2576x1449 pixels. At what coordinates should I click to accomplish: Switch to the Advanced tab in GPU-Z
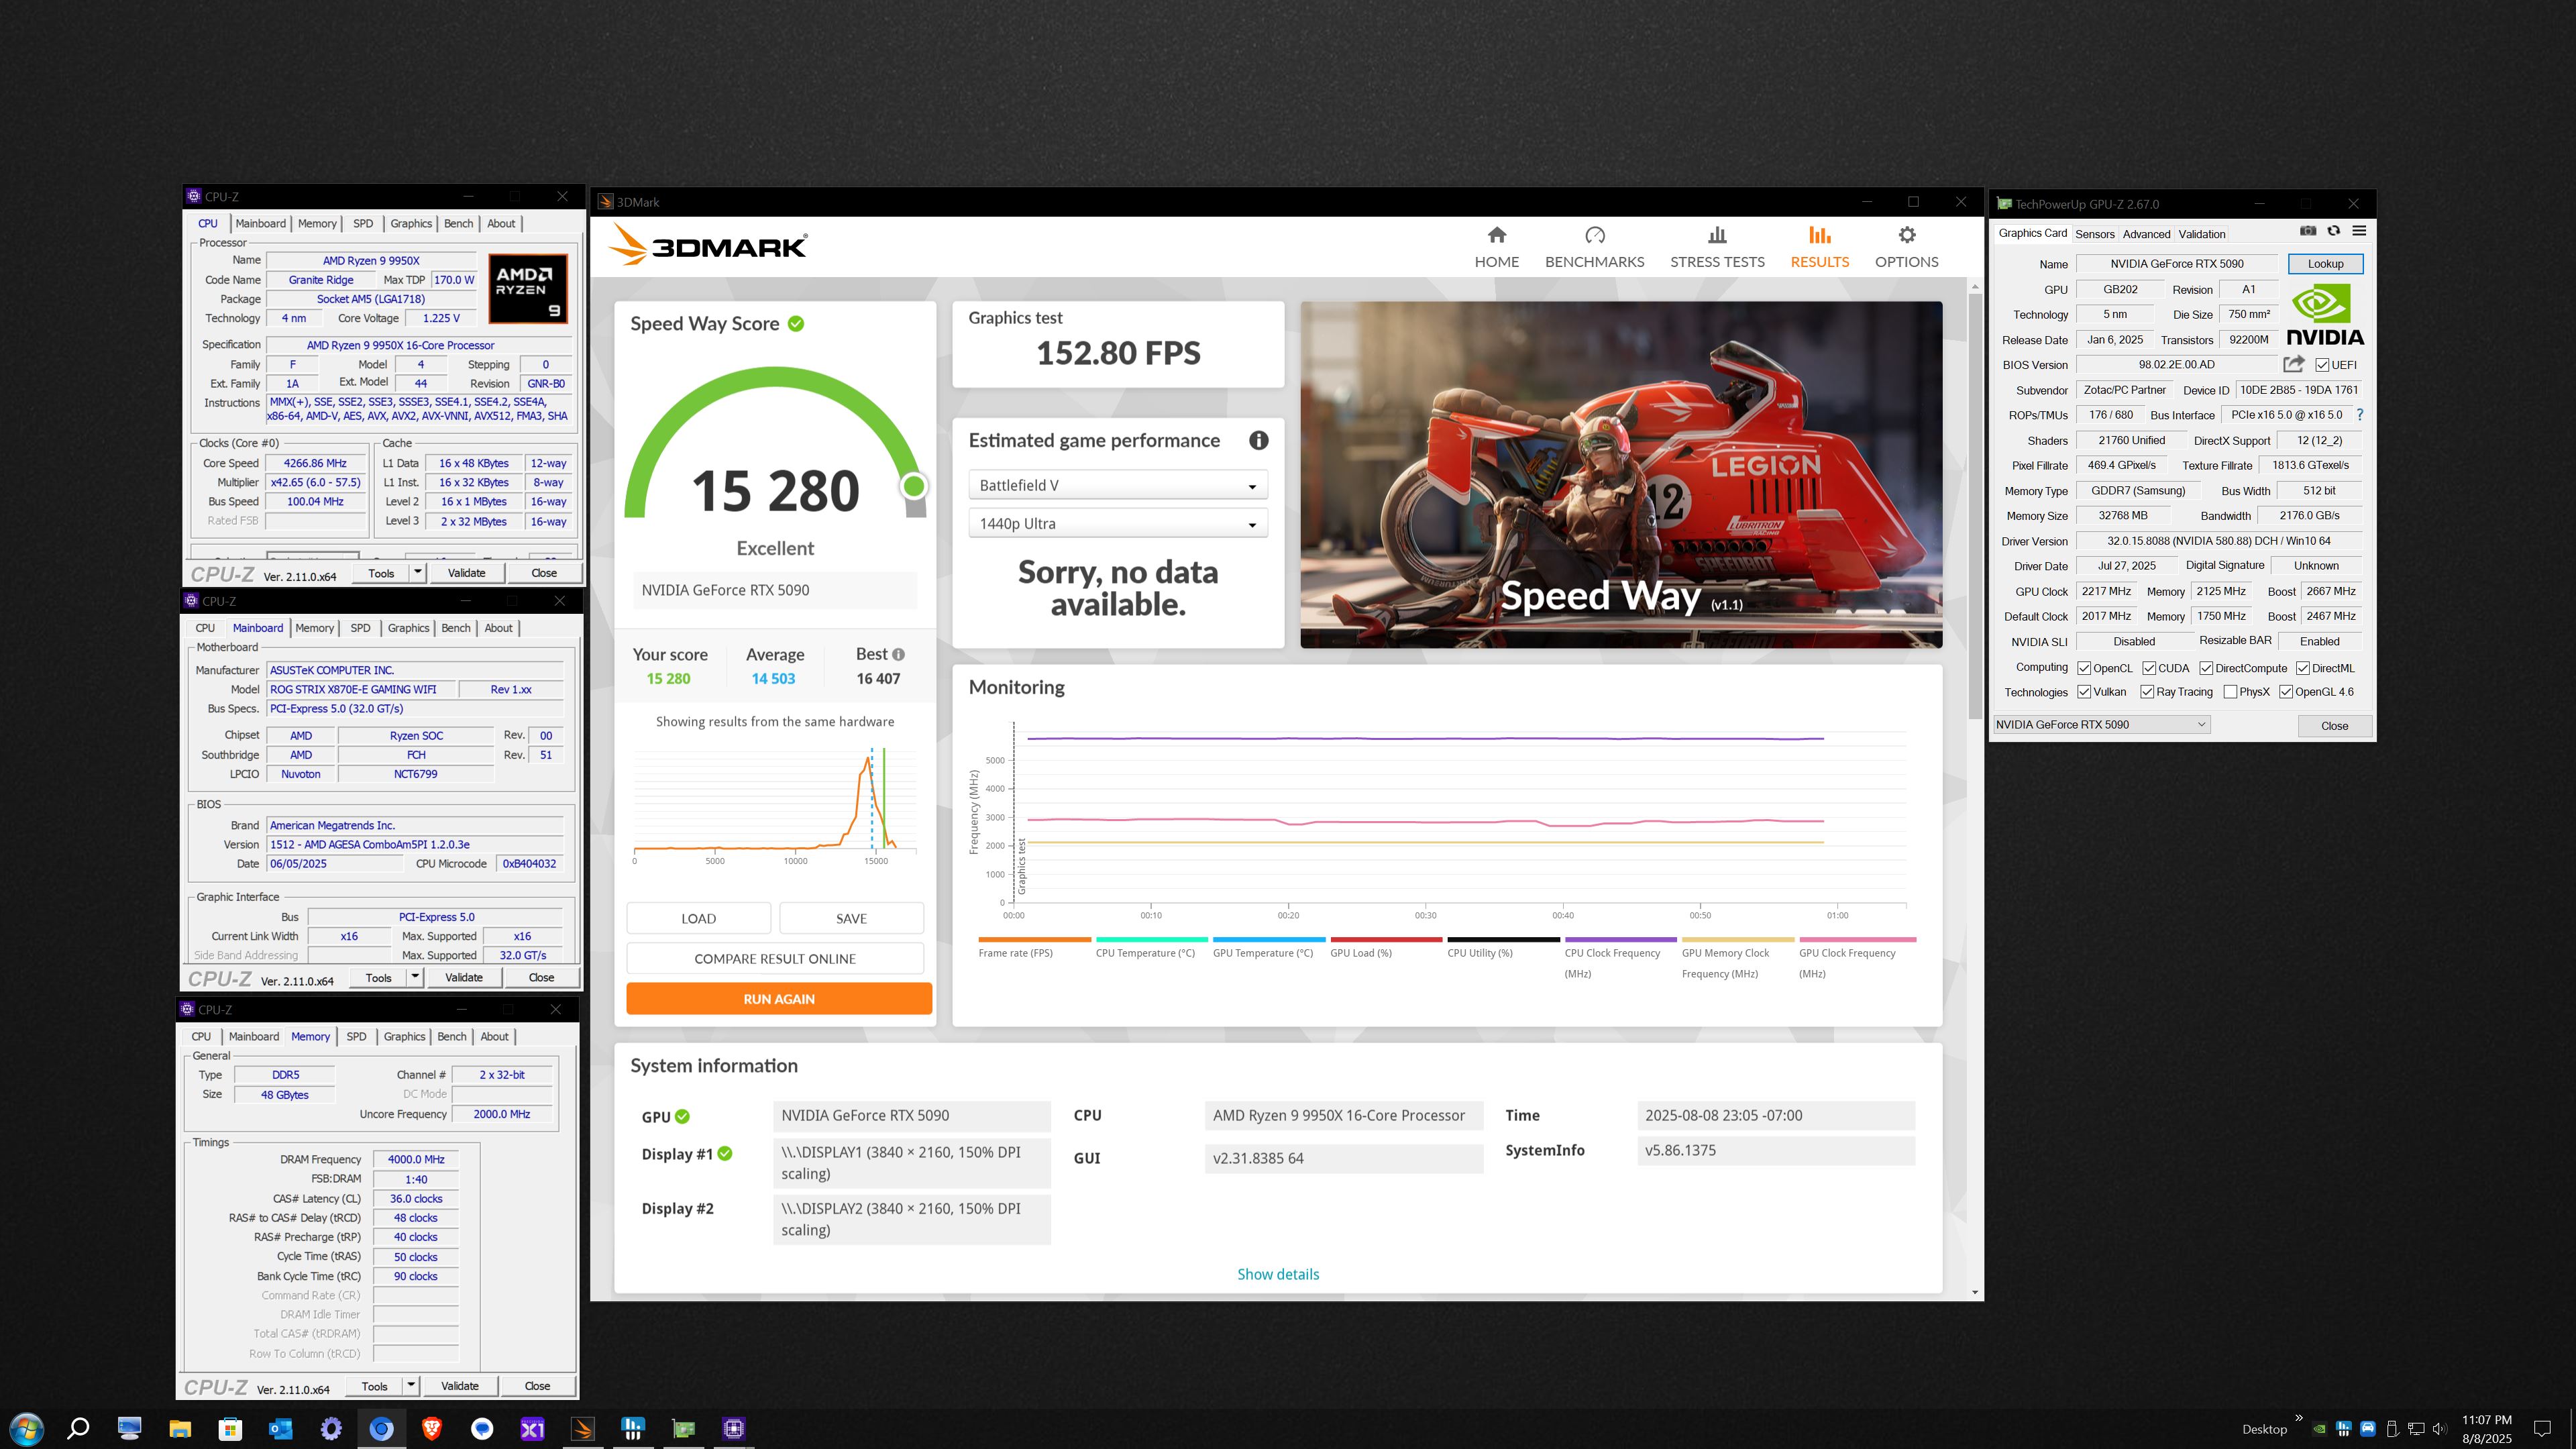pos(2146,234)
